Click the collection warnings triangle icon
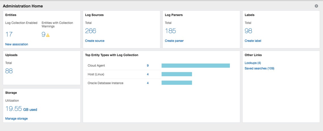This screenshot has width=323, height=131. click(48, 35)
